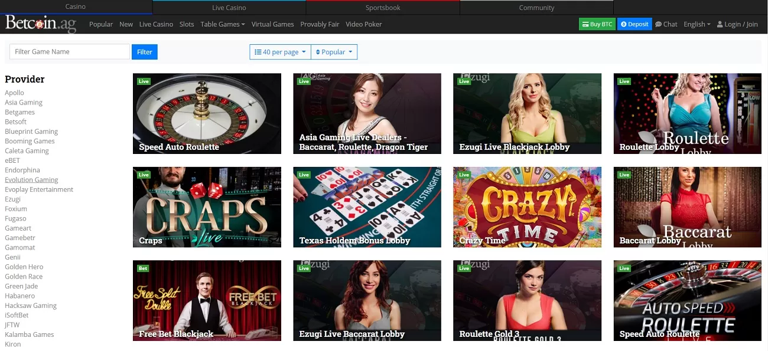Open the Popular games menu item
Screen dimensions: 768x351
(x=101, y=24)
